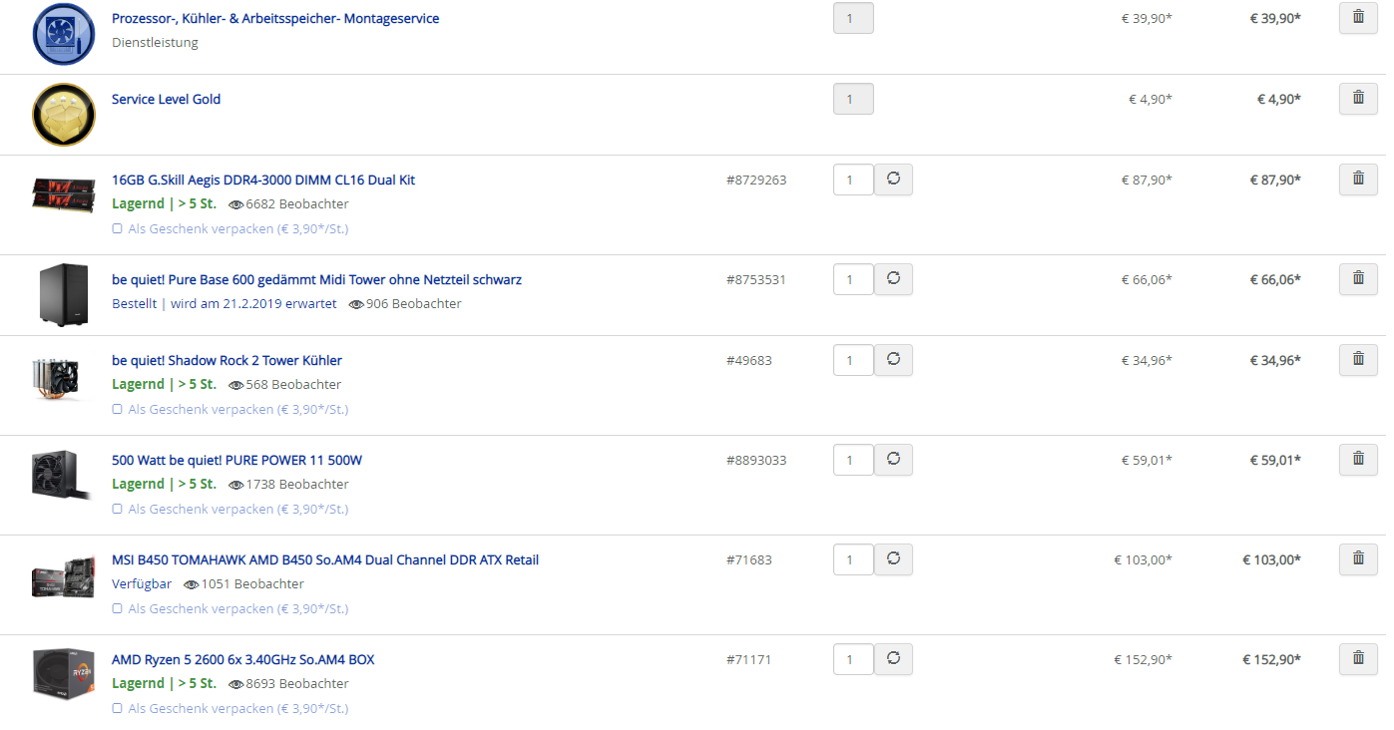
Task: Click the refresh quantity icon for G.Skill Aegis RAM
Action: (x=893, y=180)
